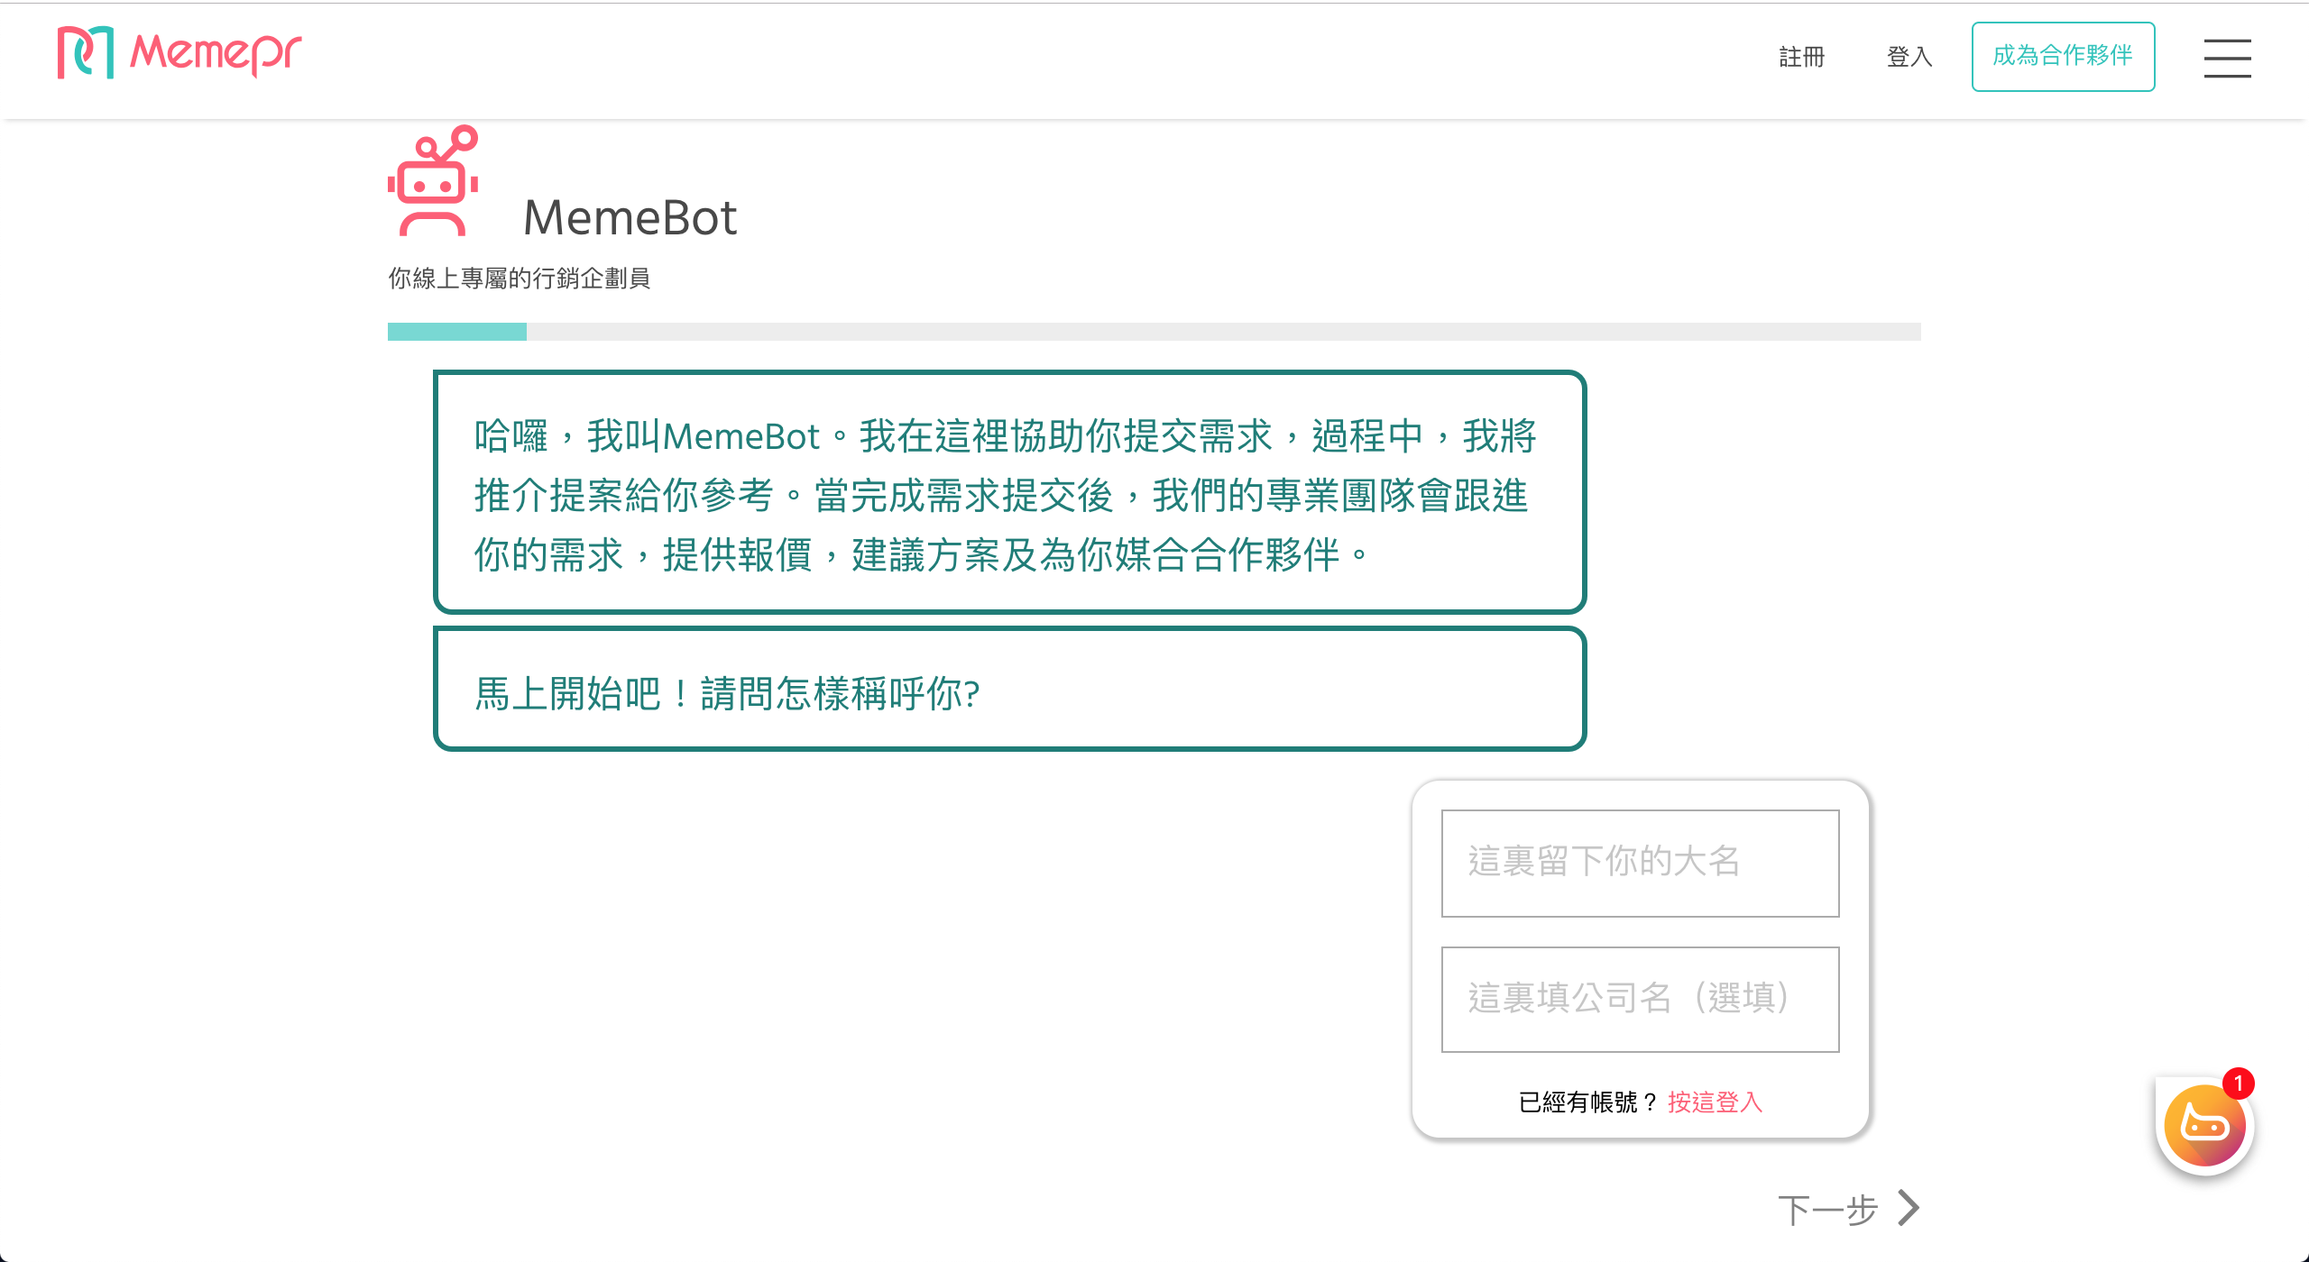This screenshot has width=2309, height=1262.
Task: Open the 登入 login page
Action: coord(1909,57)
